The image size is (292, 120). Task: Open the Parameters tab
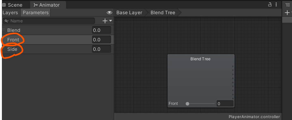pos(35,13)
